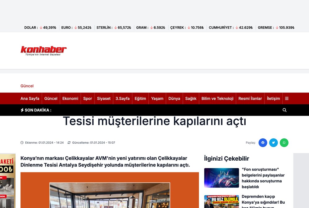This screenshot has width=309, height=208.
Task: Click the Depremden kaçıp article thumbnail
Action: [222, 201]
